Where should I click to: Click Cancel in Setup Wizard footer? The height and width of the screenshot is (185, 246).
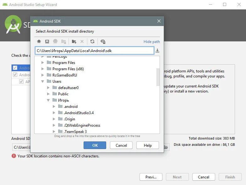coord(204,177)
